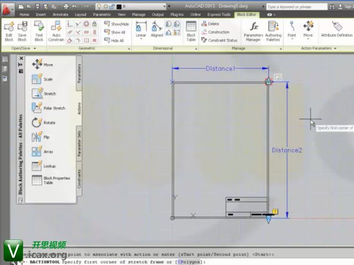Toggle Construction geometry mode
This screenshot has height=265, width=354.
215,32
